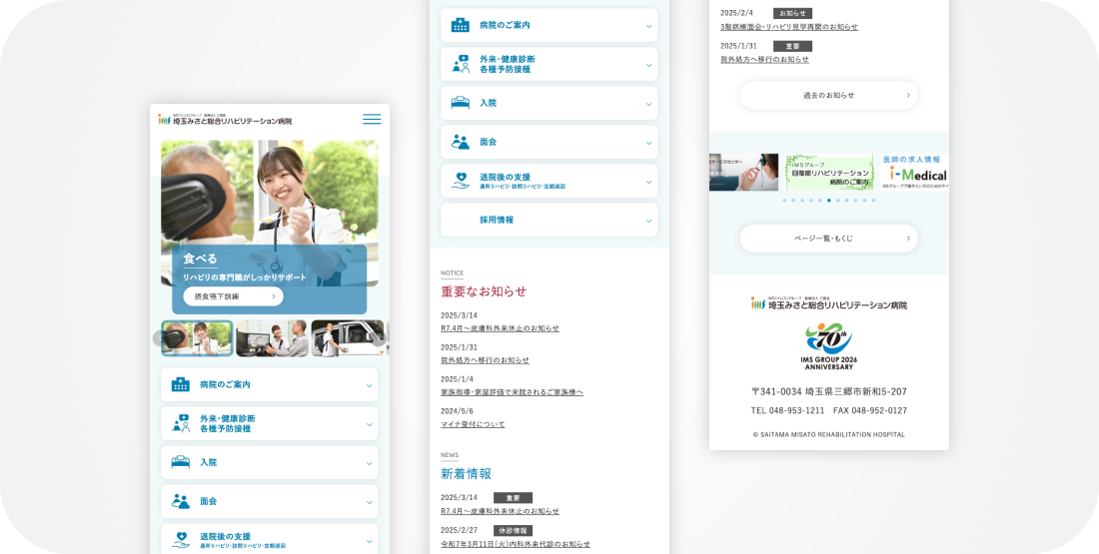Viewport: 1099px width, 554px height.
Task: Expand the 面会 chevron in the middle screen
Action: click(x=648, y=143)
